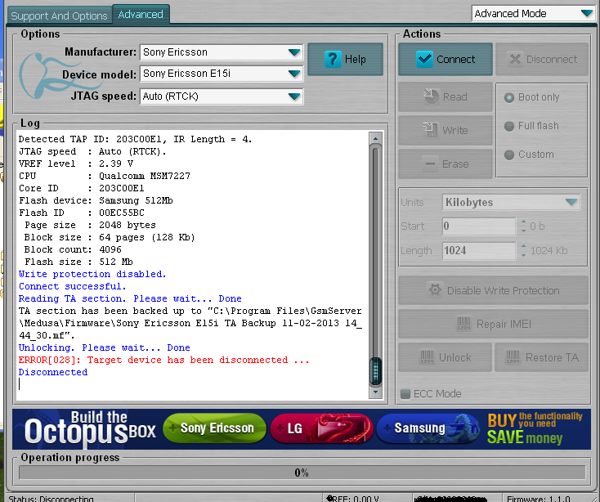The image size is (600, 502).
Task: Click the Disconnect button label
Action: point(552,60)
